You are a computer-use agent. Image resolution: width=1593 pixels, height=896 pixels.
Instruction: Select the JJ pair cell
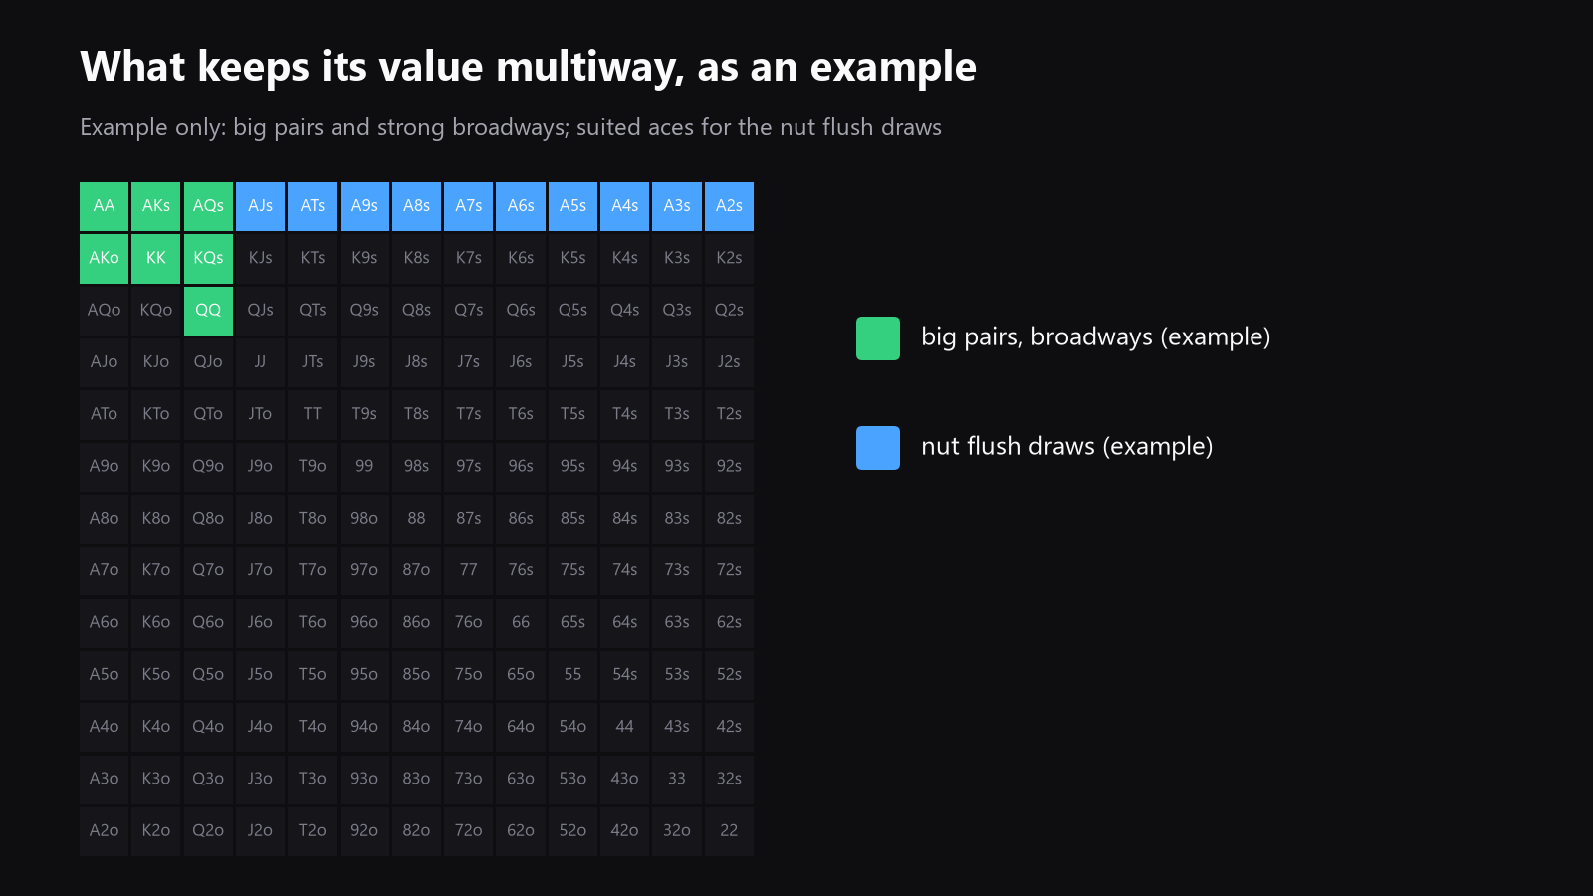[261, 362]
